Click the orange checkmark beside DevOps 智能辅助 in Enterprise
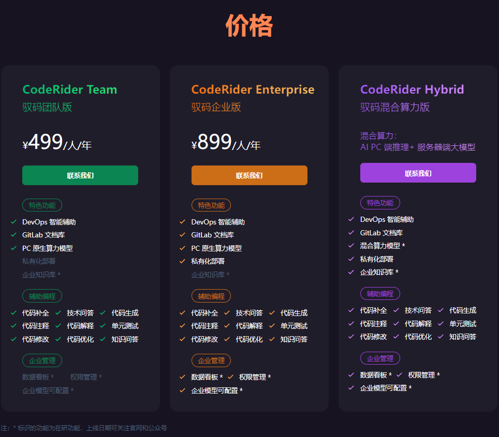 click(x=182, y=222)
